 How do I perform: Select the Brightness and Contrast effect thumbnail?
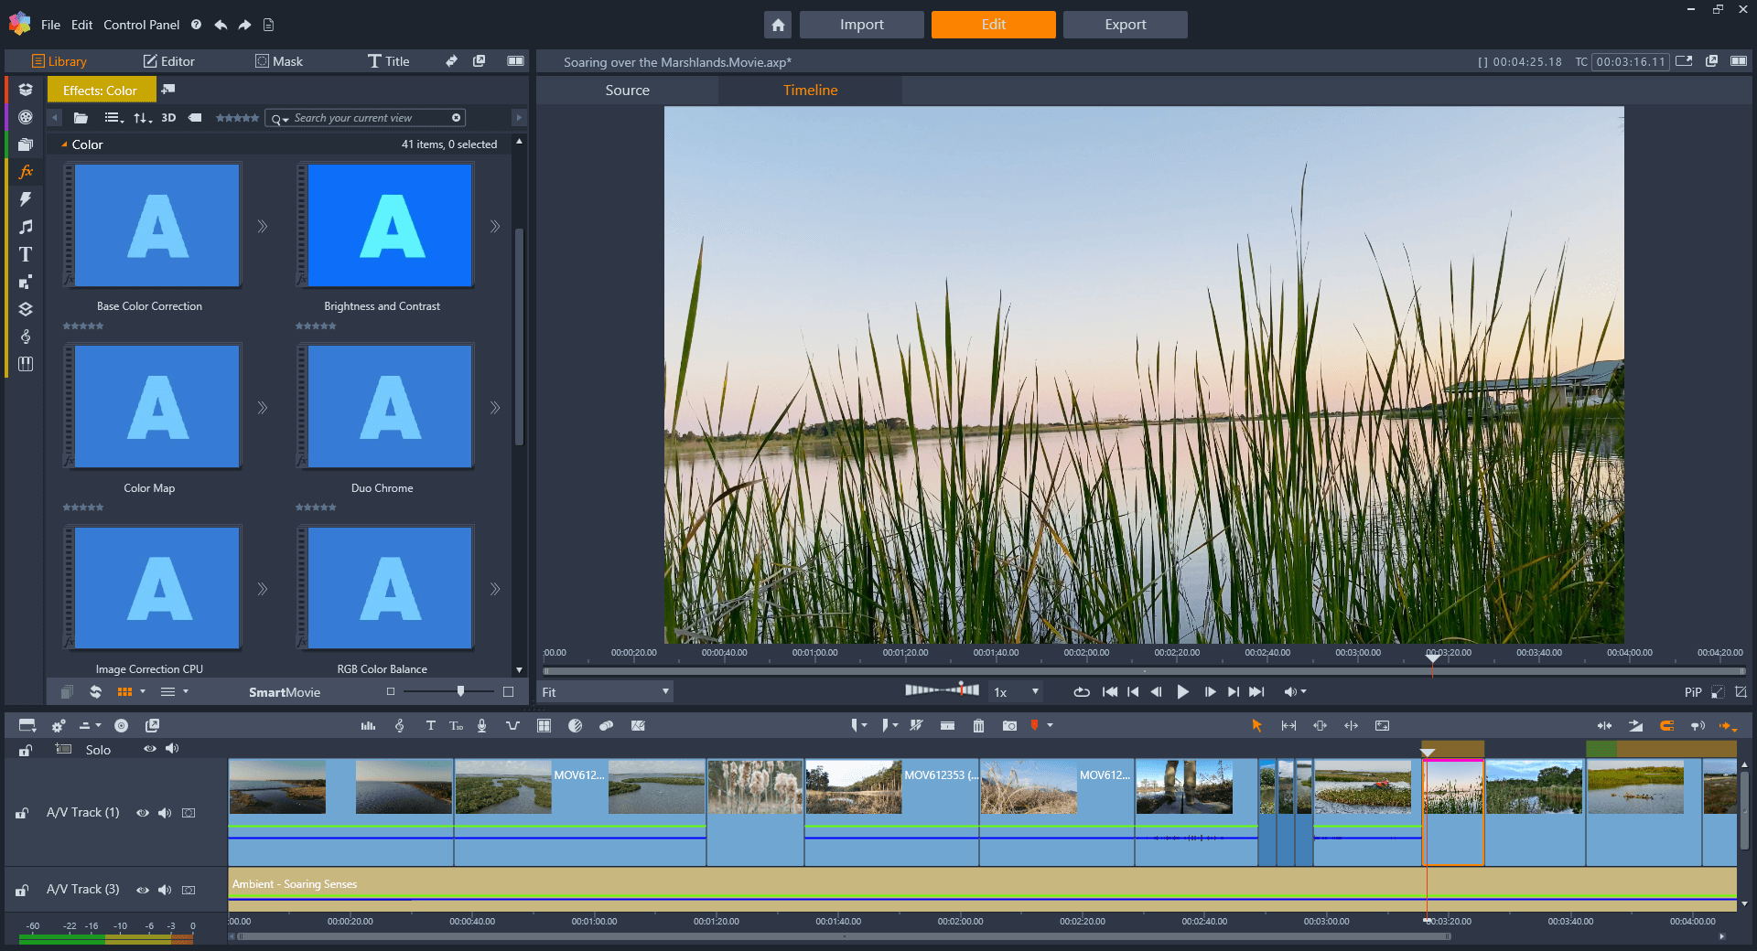(390, 226)
